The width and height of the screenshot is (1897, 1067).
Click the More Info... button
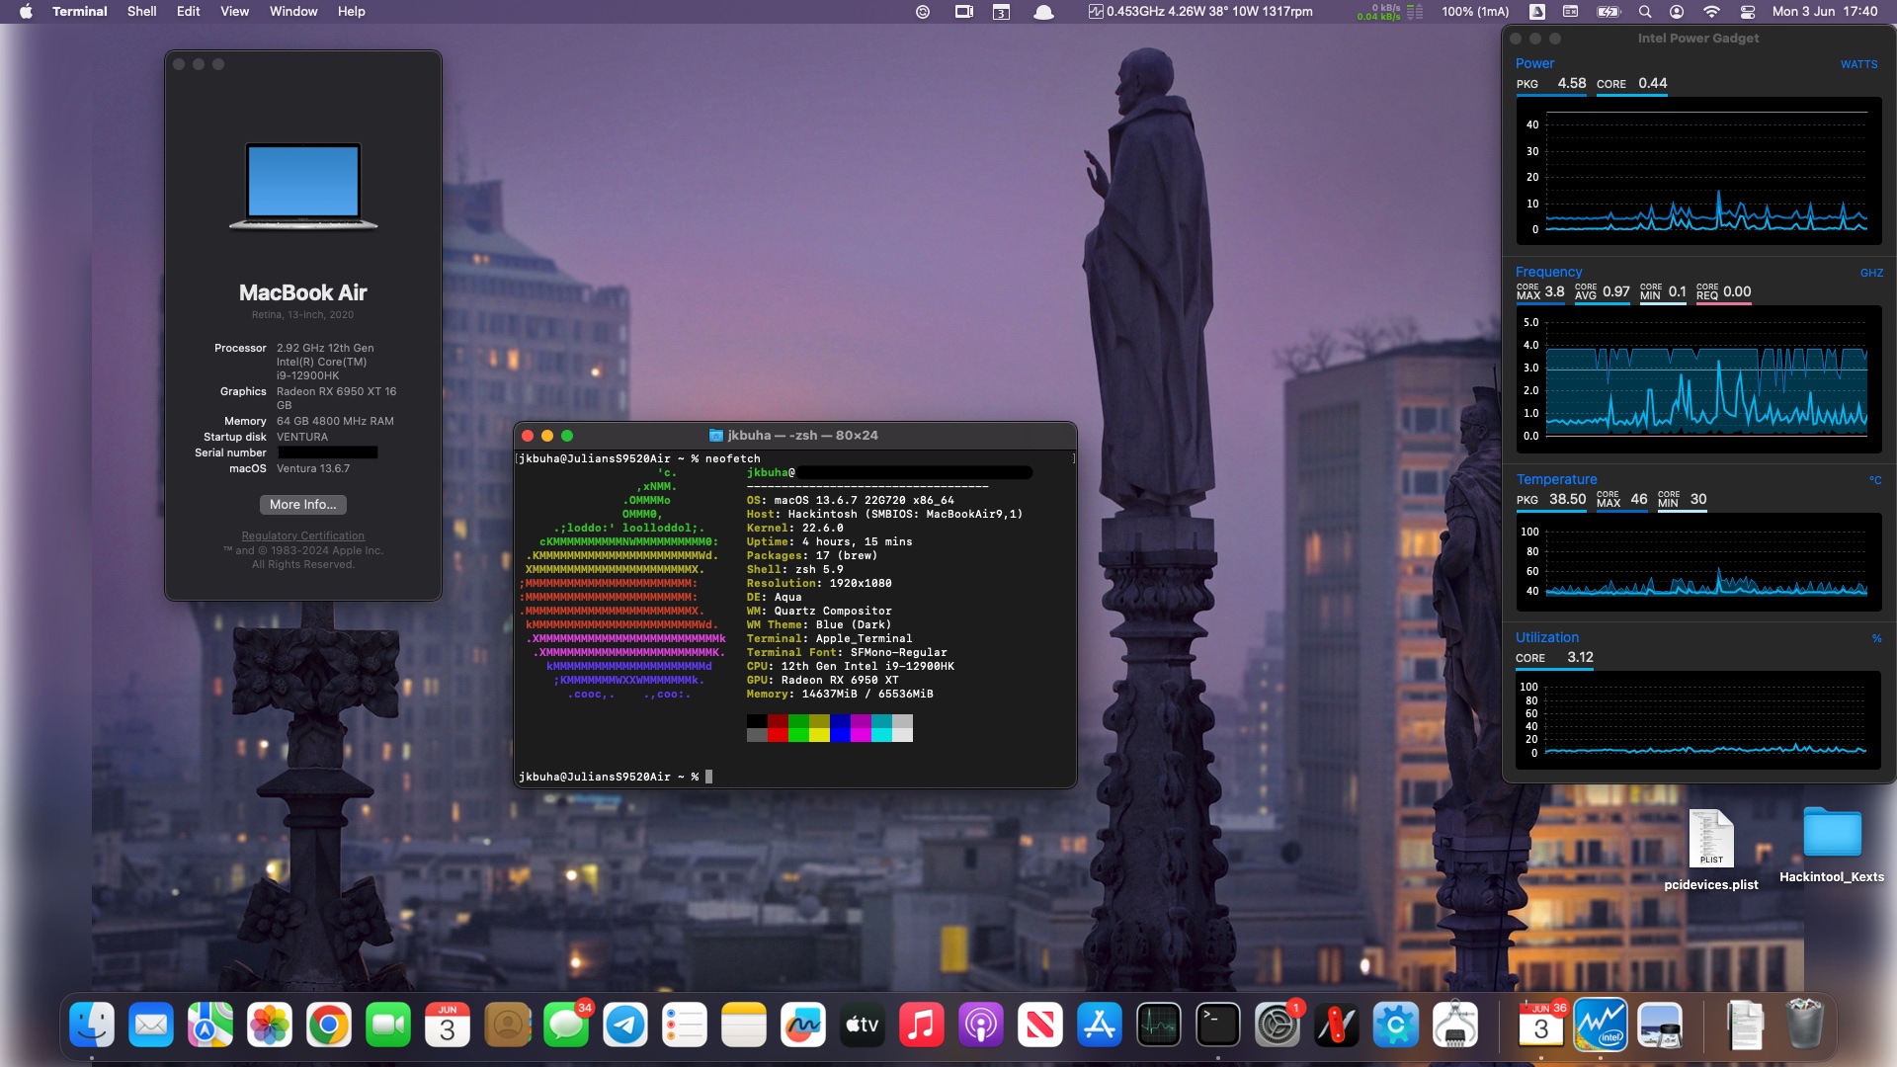point(302,504)
